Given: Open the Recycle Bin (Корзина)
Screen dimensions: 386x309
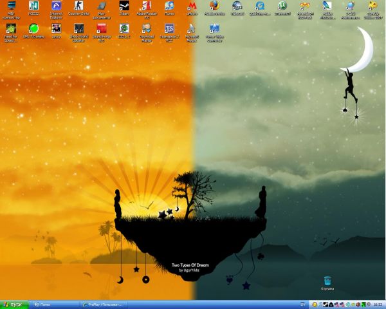Looking at the screenshot, I should (327, 281).
